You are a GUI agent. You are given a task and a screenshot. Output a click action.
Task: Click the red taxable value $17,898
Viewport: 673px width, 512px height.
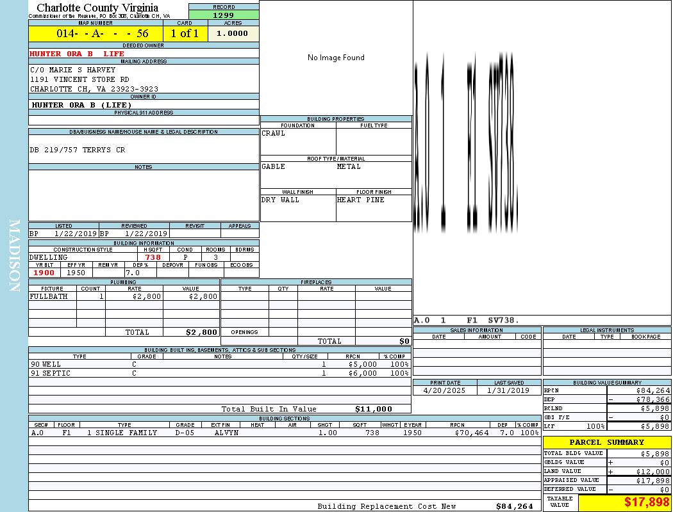[x=646, y=502]
